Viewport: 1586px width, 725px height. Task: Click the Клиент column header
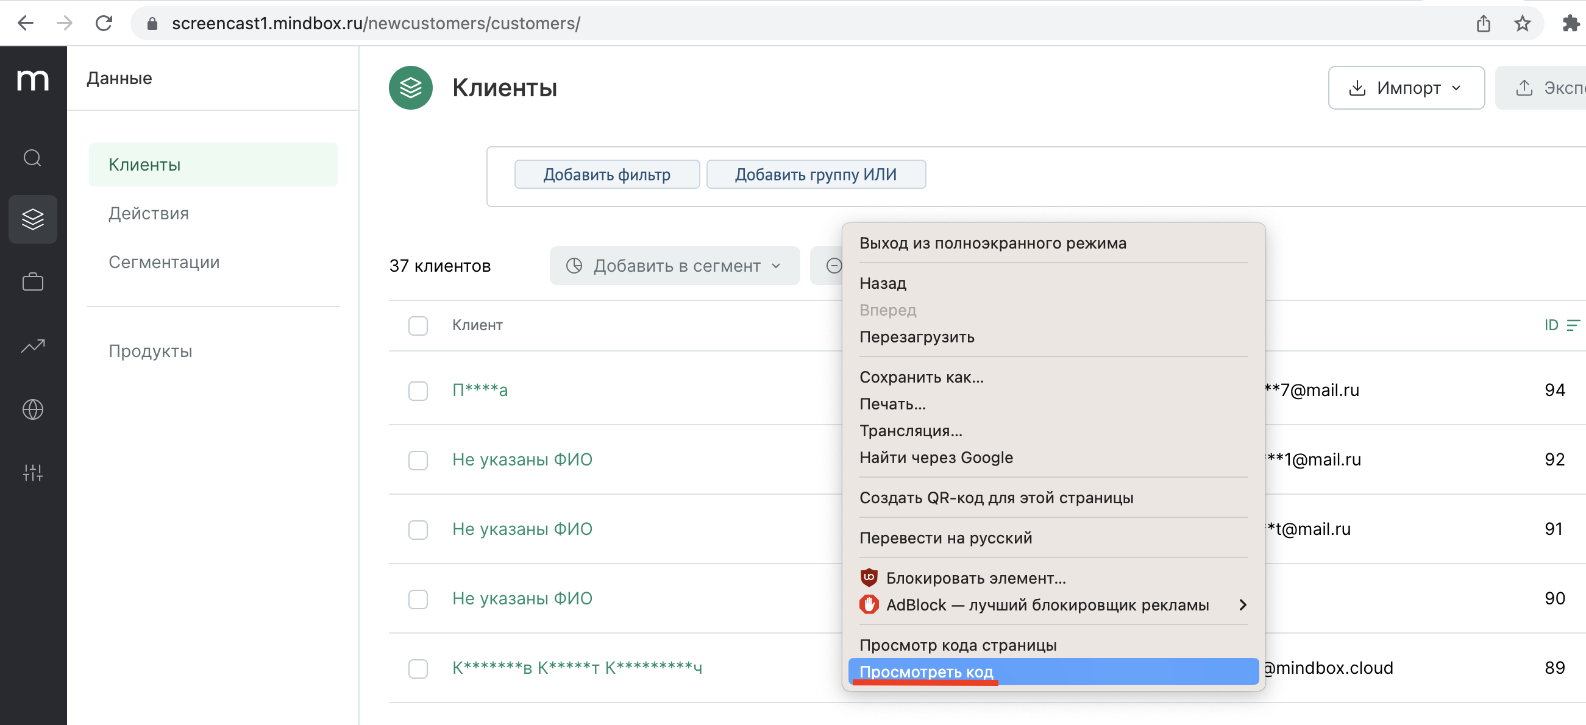point(477,325)
